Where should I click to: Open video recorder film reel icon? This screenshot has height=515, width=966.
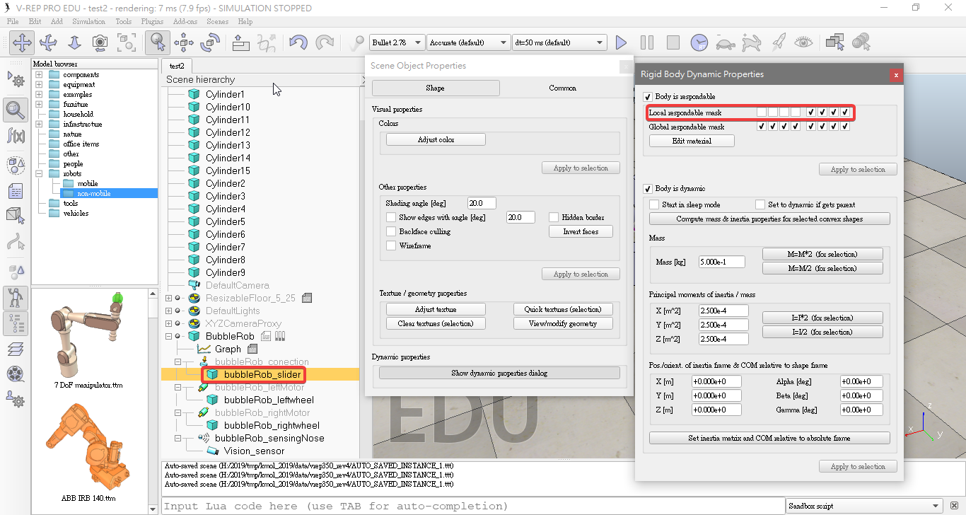[16, 374]
